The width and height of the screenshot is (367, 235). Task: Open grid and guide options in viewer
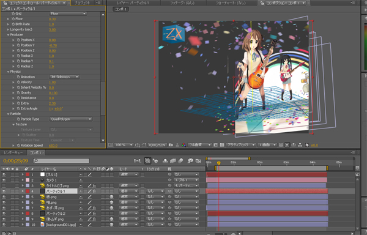tap(138, 145)
